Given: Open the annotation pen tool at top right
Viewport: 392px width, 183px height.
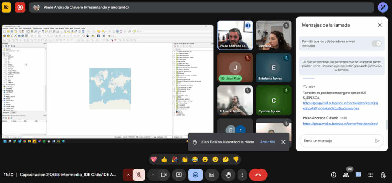Looking at the screenshot, I should 383,7.
